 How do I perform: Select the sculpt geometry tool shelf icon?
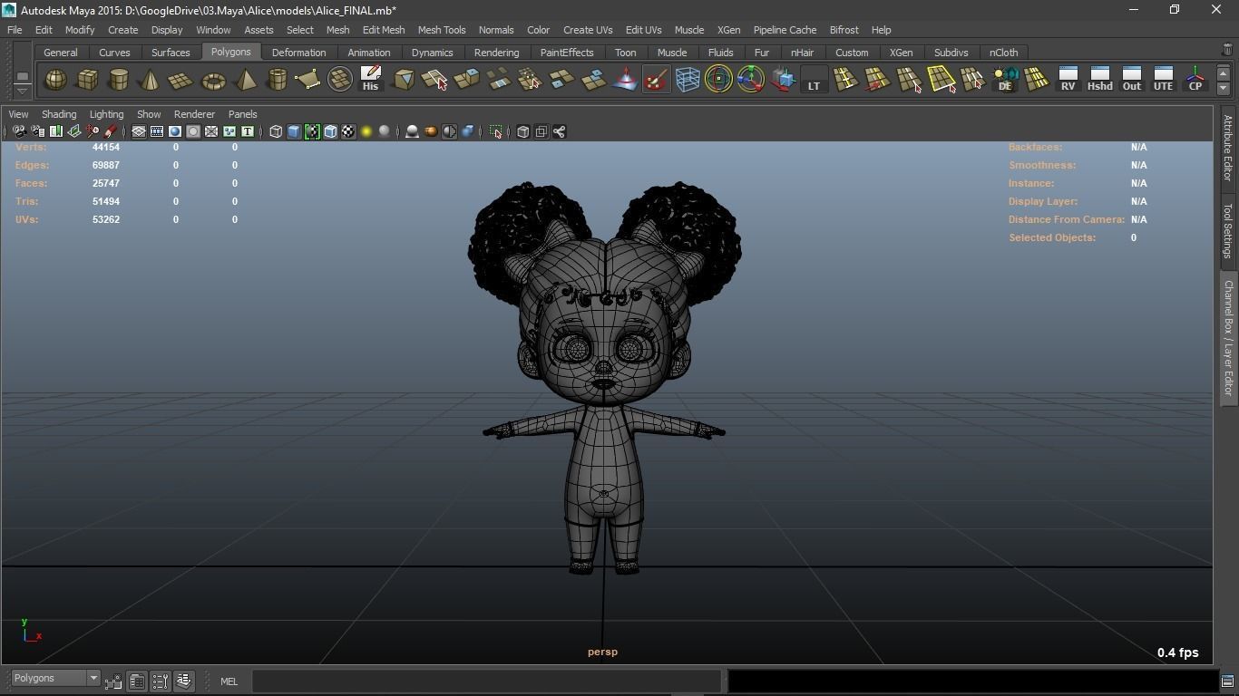tap(656, 80)
